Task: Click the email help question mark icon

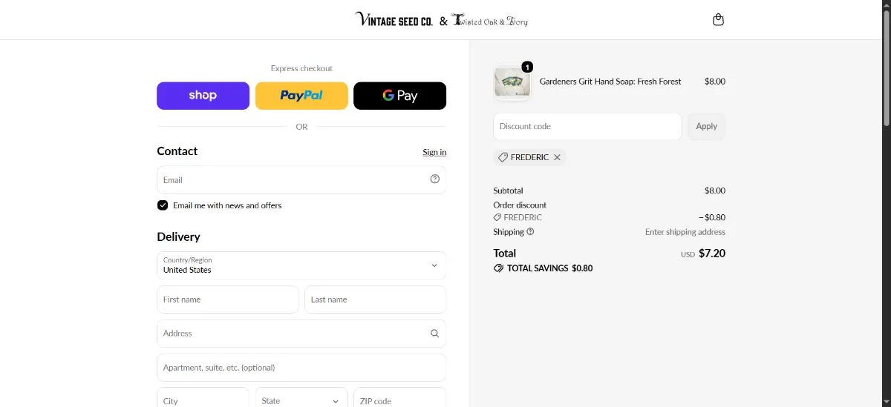Action: tap(435, 179)
